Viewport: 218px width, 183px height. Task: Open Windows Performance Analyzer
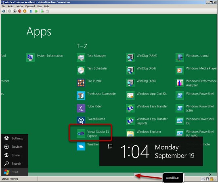(196, 83)
